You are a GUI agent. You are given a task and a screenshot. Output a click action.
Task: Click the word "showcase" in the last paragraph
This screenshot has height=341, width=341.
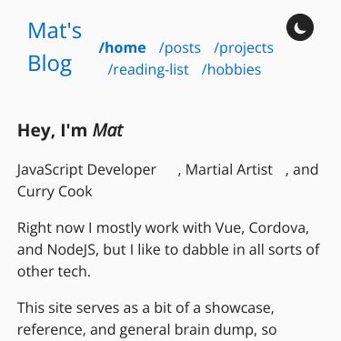[x=237, y=307]
